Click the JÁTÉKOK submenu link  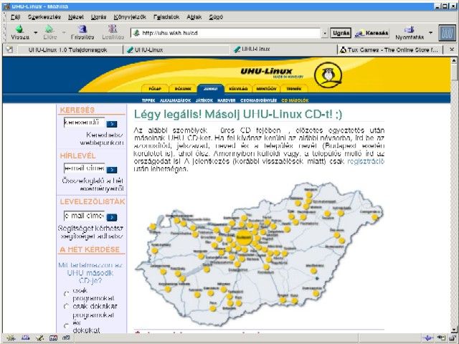[x=204, y=100]
